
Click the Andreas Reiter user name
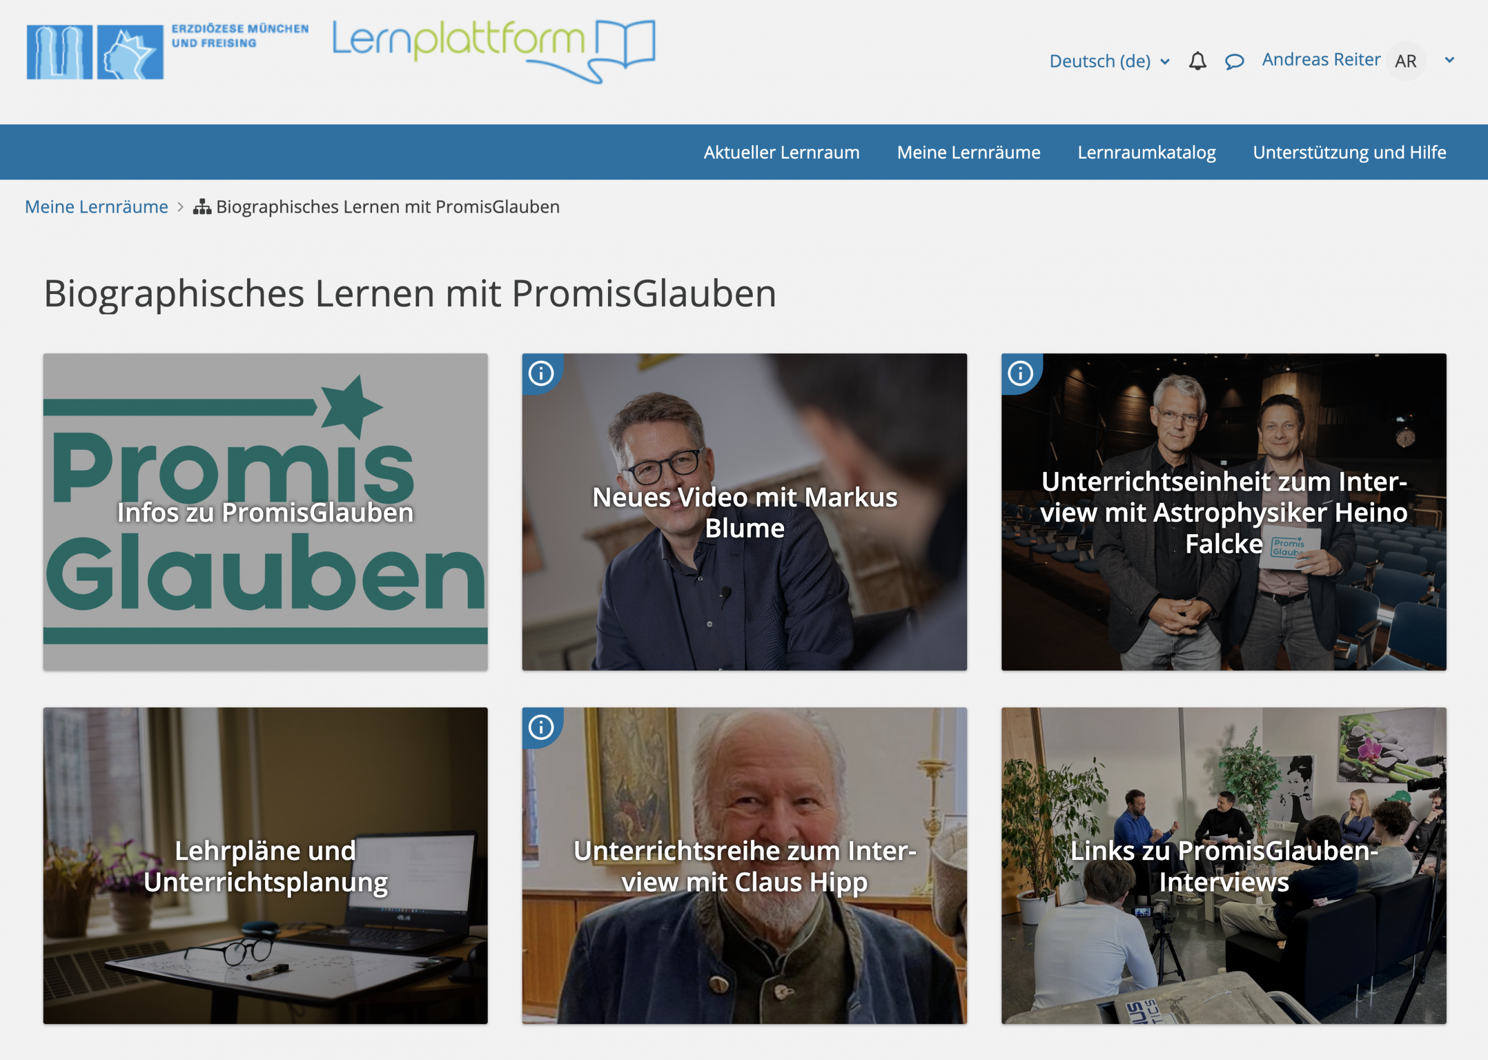coord(1321,59)
